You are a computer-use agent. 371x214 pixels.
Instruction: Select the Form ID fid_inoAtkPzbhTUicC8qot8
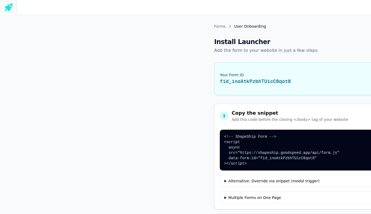(255, 81)
